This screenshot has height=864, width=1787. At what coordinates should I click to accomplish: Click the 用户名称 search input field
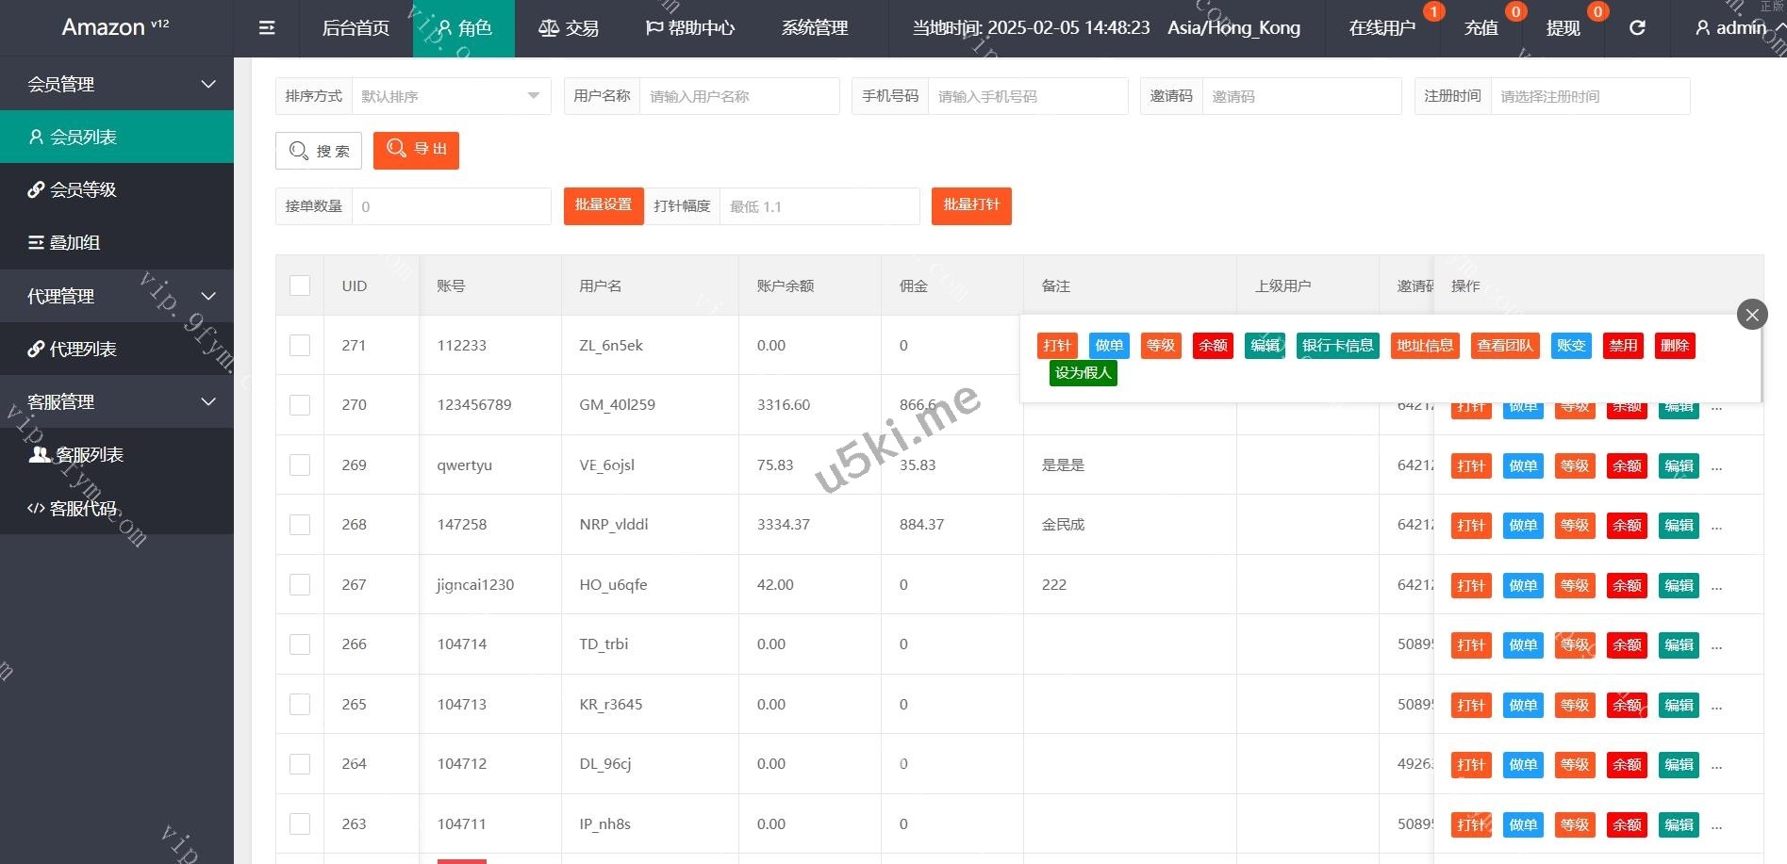(738, 96)
